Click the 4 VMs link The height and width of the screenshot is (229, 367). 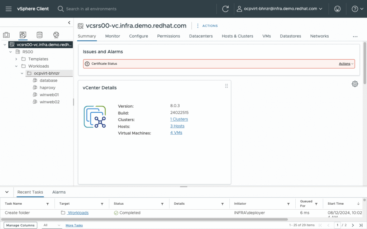(176, 132)
